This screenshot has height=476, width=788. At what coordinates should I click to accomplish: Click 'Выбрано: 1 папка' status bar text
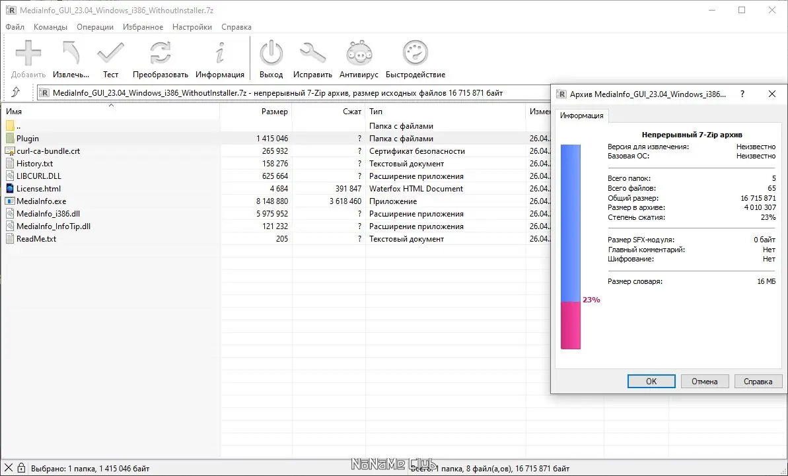[90, 469]
